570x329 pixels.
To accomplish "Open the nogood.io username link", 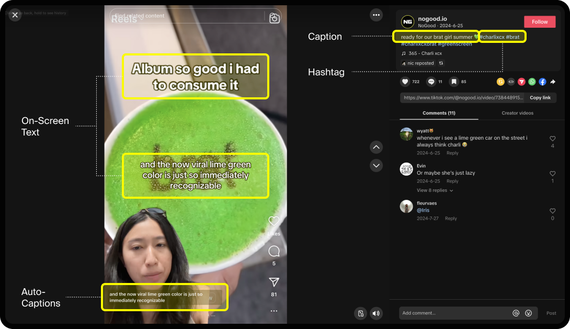I will pos(432,19).
